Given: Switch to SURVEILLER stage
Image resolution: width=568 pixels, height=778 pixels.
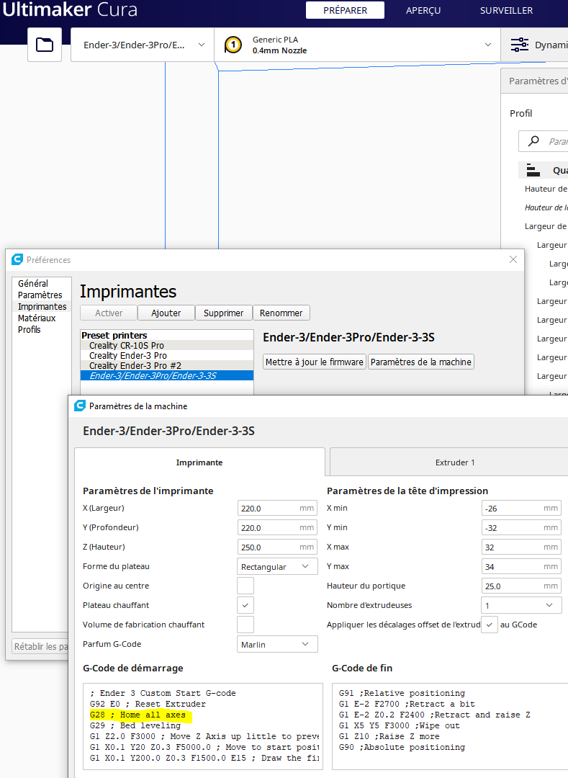Looking at the screenshot, I should pyautogui.click(x=506, y=10).
